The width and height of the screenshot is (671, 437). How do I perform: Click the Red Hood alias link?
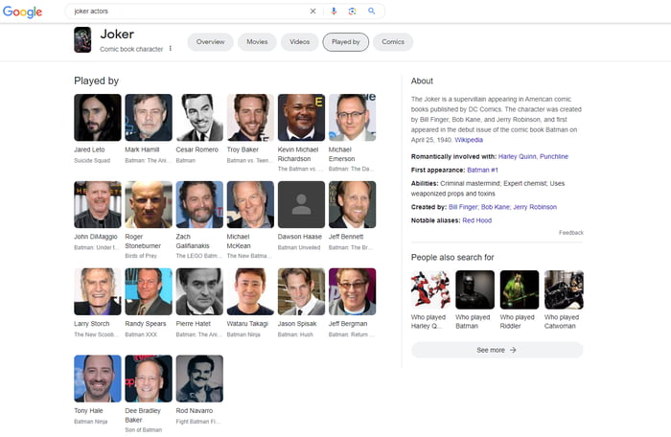click(x=476, y=220)
